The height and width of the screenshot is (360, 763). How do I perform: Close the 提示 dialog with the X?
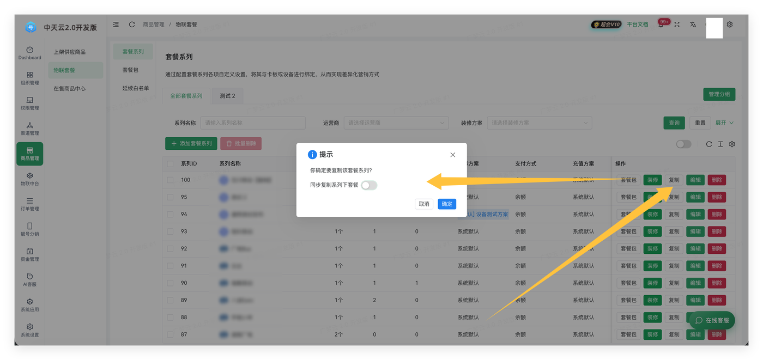[452, 155]
